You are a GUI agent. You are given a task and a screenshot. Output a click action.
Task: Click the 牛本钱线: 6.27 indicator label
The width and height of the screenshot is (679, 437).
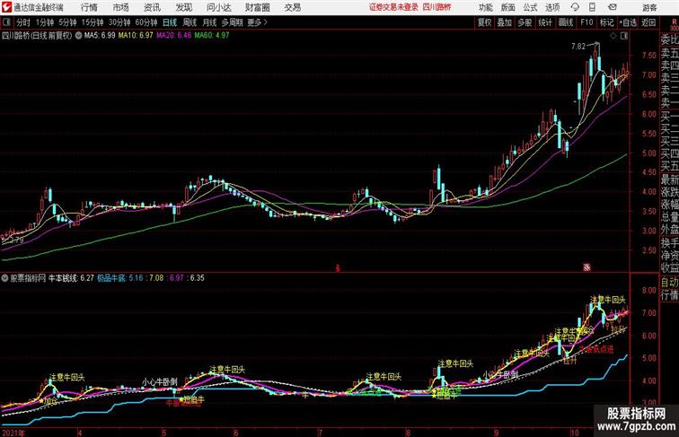pyautogui.click(x=71, y=278)
